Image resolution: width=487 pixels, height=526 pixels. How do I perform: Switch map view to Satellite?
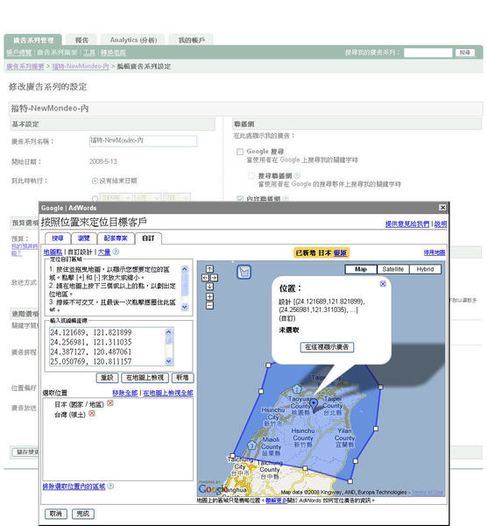coord(392,269)
